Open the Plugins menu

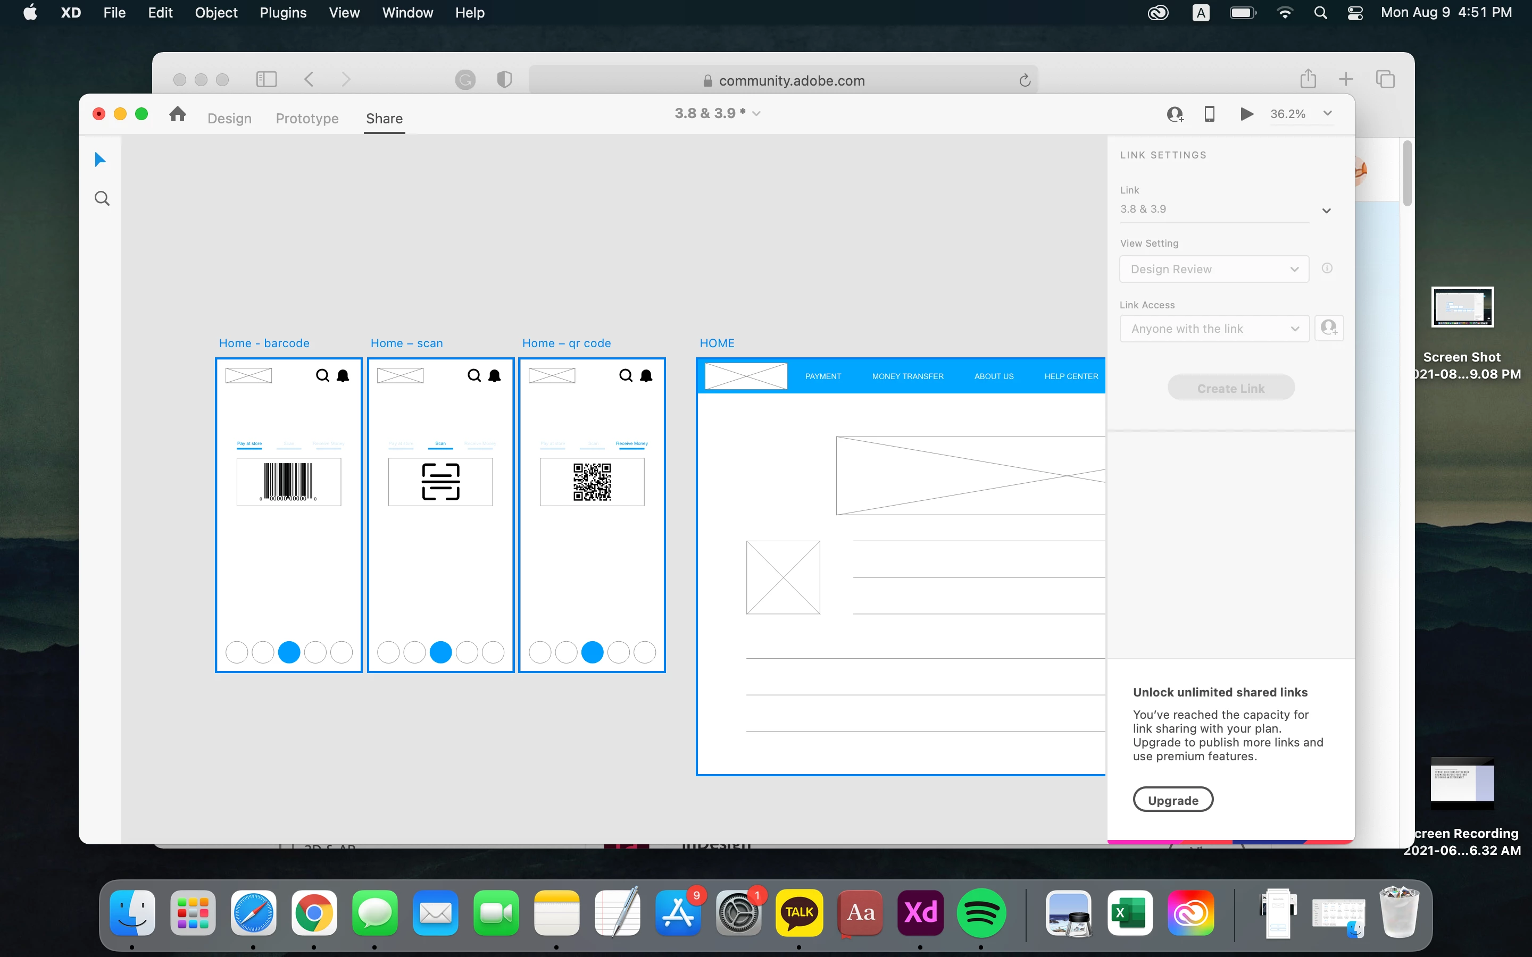click(x=283, y=13)
